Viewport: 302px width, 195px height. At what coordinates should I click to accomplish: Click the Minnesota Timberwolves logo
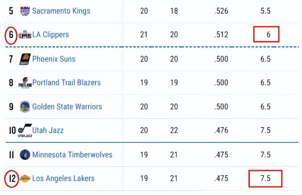25,155
